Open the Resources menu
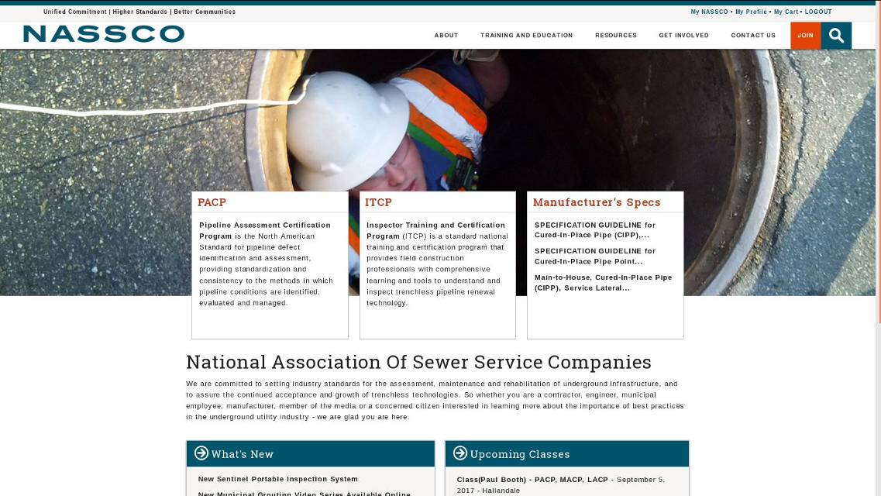Screen dimensions: 881x496 [x=616, y=36]
